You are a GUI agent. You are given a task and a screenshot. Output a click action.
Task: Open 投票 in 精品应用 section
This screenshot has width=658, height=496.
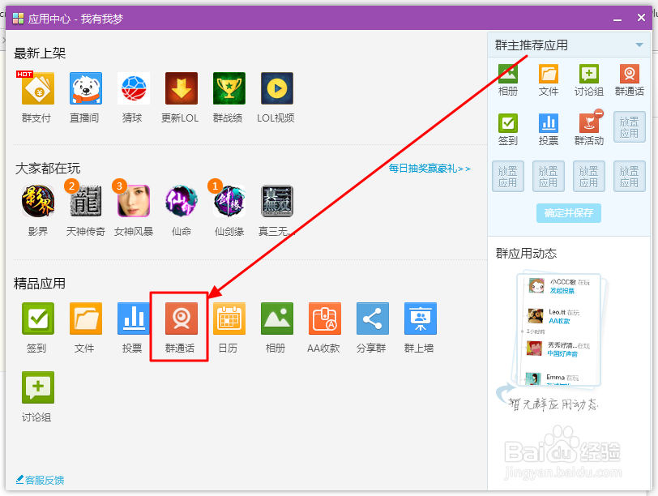(134, 318)
